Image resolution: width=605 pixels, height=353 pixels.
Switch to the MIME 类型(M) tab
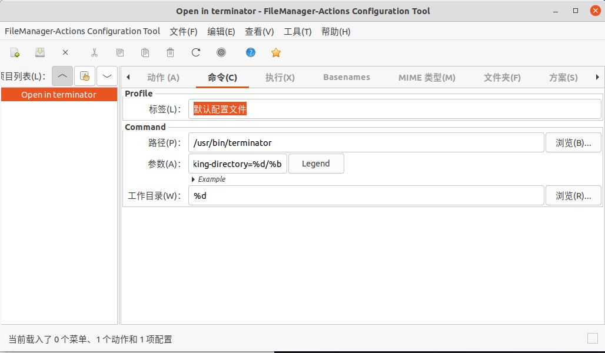427,78
